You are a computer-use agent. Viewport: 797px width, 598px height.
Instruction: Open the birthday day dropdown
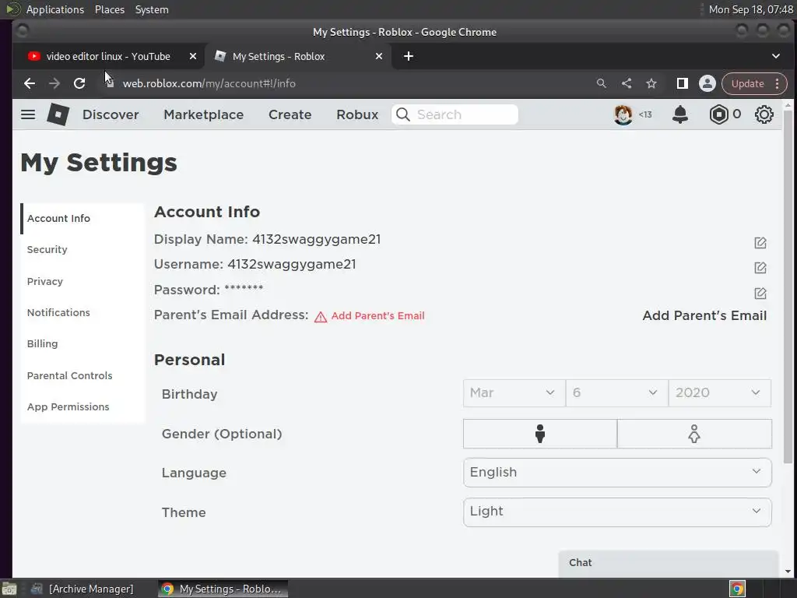coord(616,392)
